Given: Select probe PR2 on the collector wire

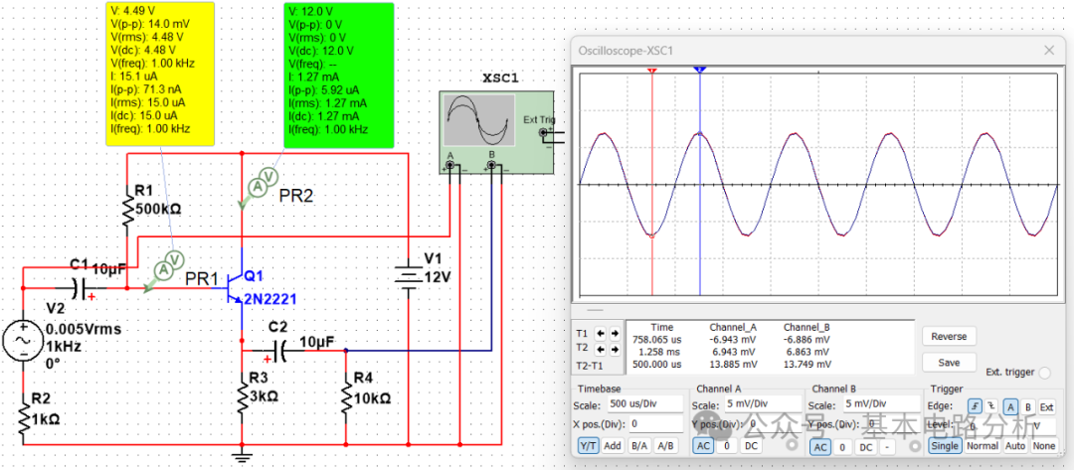Looking at the screenshot, I should [x=259, y=186].
